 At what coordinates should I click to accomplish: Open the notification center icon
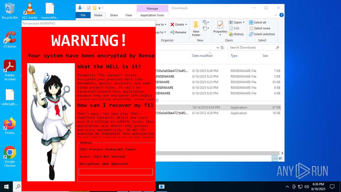click(x=332, y=187)
